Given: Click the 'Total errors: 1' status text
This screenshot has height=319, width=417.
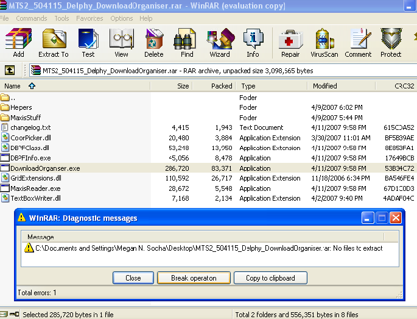Looking at the screenshot, I should click(x=37, y=293).
